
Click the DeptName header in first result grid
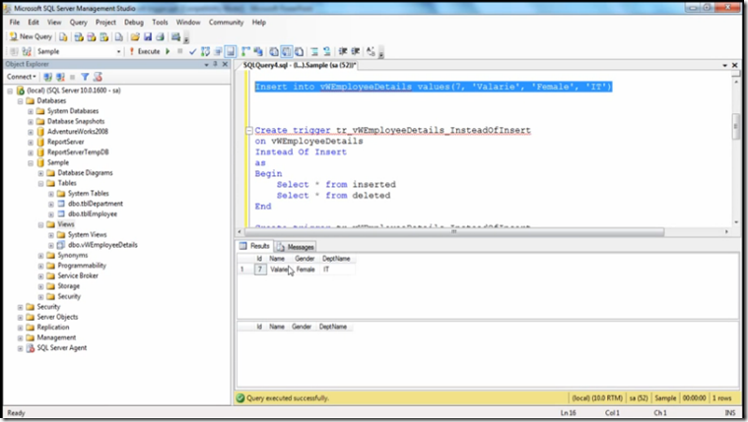coord(336,259)
